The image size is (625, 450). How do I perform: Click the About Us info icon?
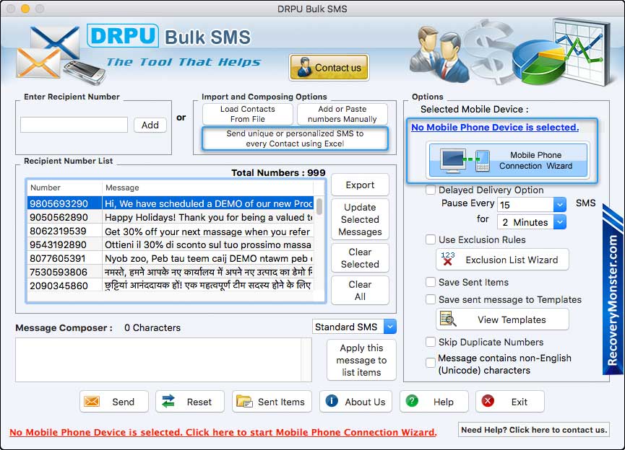(332, 401)
